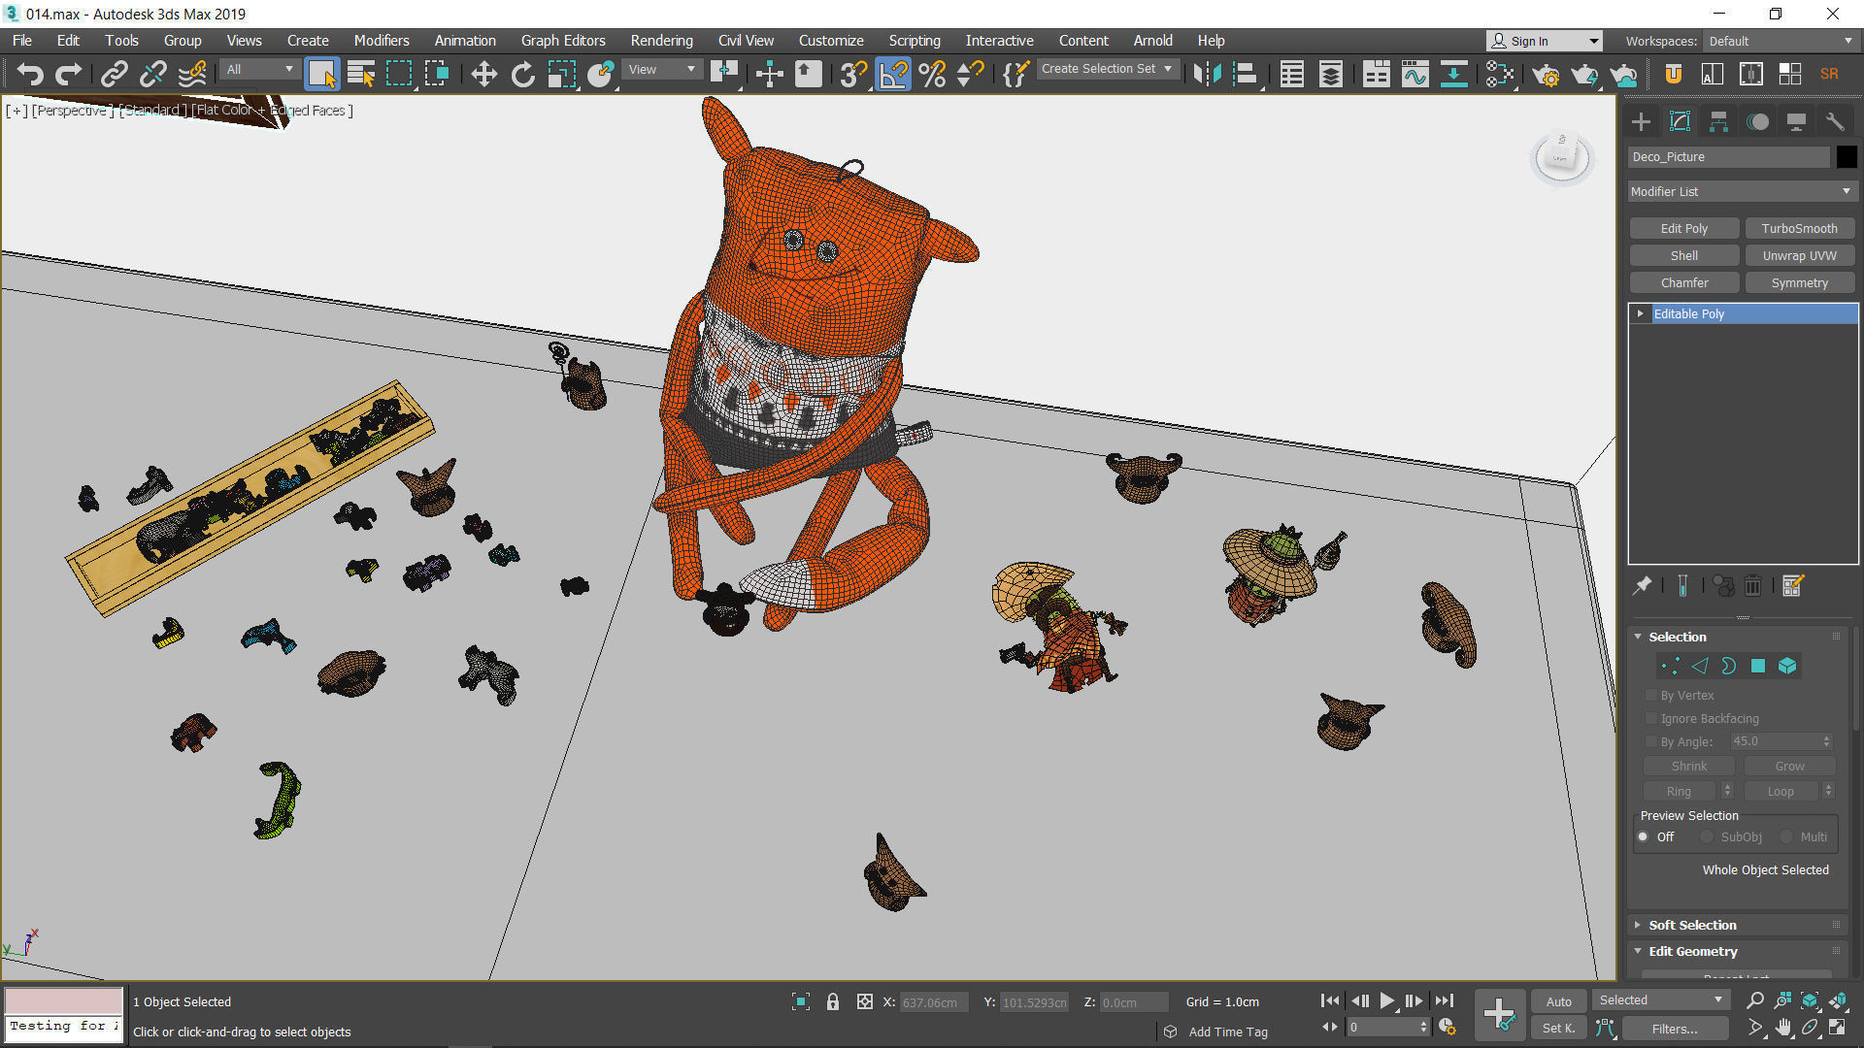Screen dimensions: 1864x1048
Task: Check Ignore Backfacing option
Action: (1651, 718)
